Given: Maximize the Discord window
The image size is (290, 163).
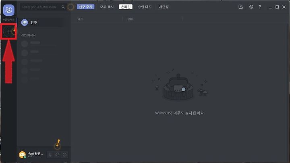Looking at the screenshot, I should 277,7.
